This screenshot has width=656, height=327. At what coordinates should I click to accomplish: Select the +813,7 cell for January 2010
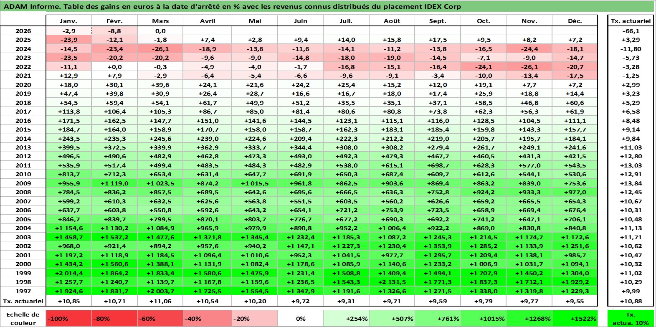pos(68,174)
